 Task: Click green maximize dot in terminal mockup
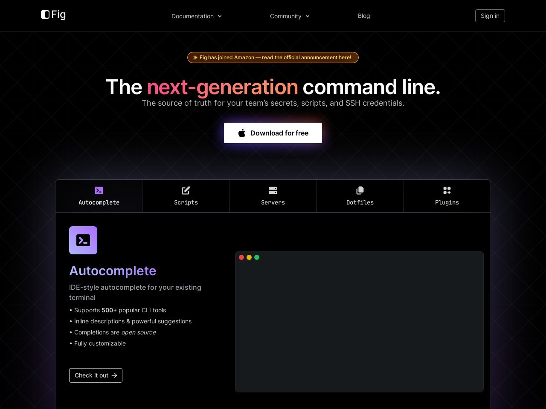coord(257,257)
